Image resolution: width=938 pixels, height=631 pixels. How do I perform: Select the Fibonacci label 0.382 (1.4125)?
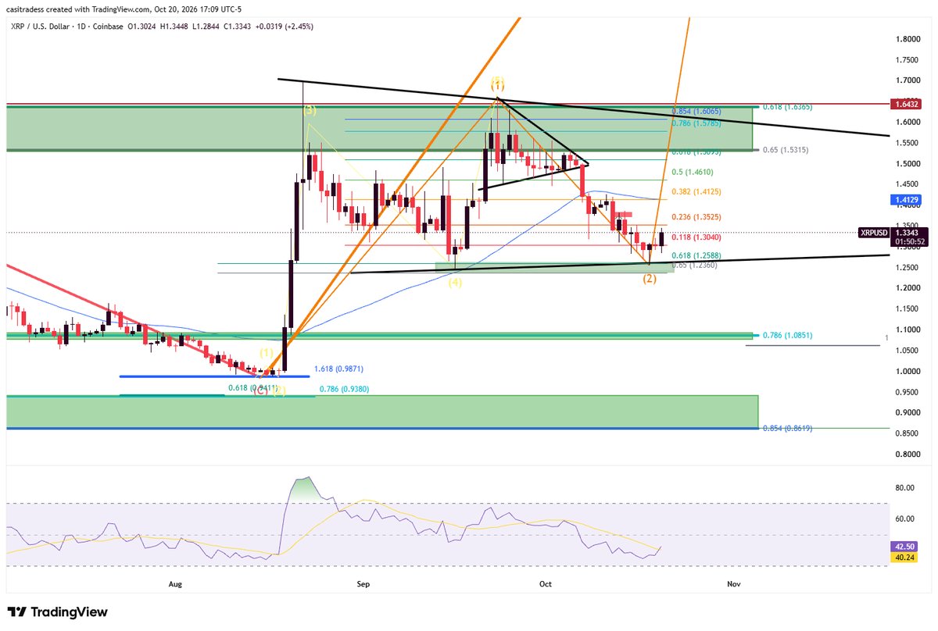coord(697,191)
